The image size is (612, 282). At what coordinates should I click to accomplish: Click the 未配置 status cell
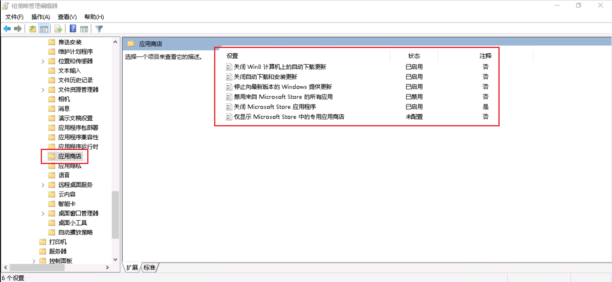[x=414, y=117]
